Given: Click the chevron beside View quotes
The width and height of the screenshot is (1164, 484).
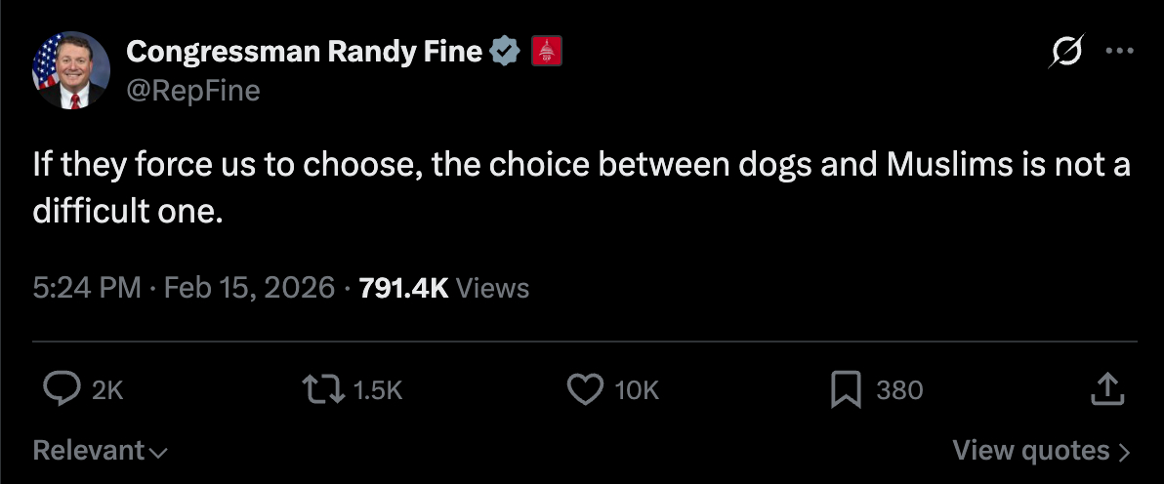Looking at the screenshot, I should click(x=1124, y=451).
